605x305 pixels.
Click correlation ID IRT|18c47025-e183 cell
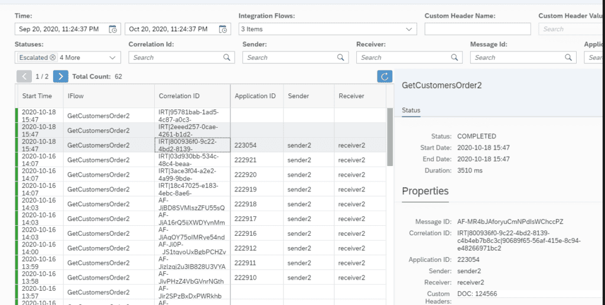coord(193,189)
